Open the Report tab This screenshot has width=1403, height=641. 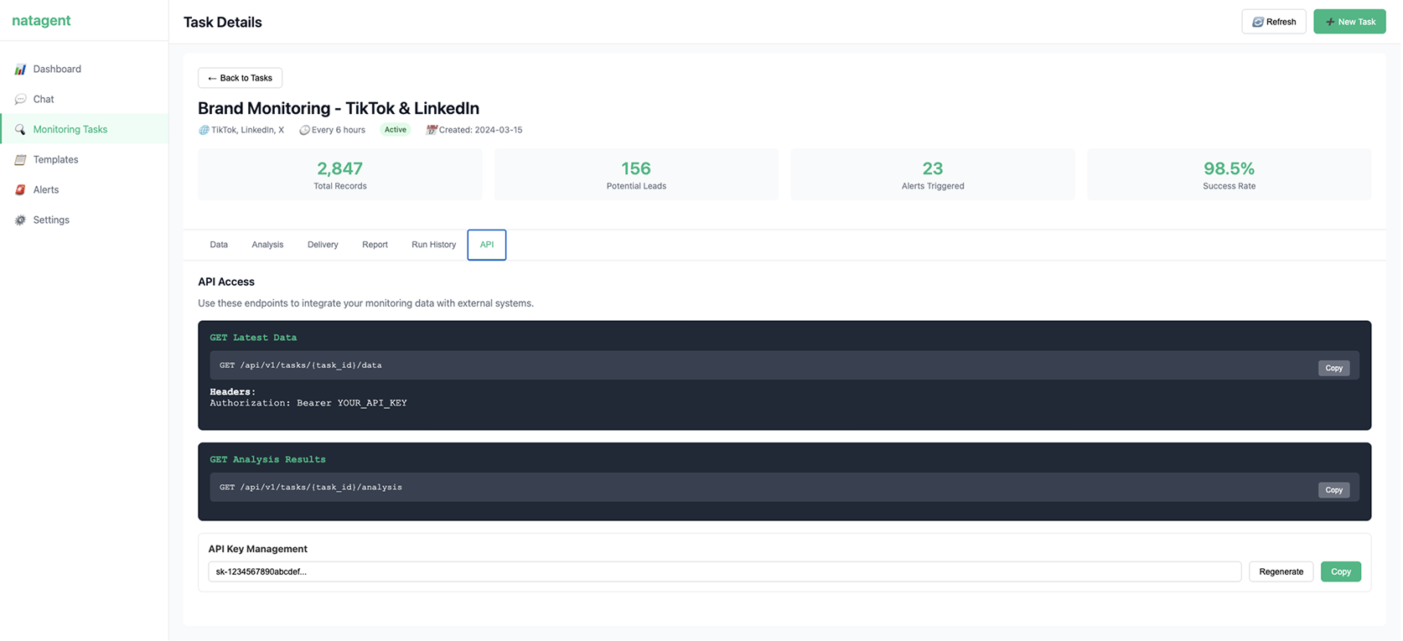[375, 245]
